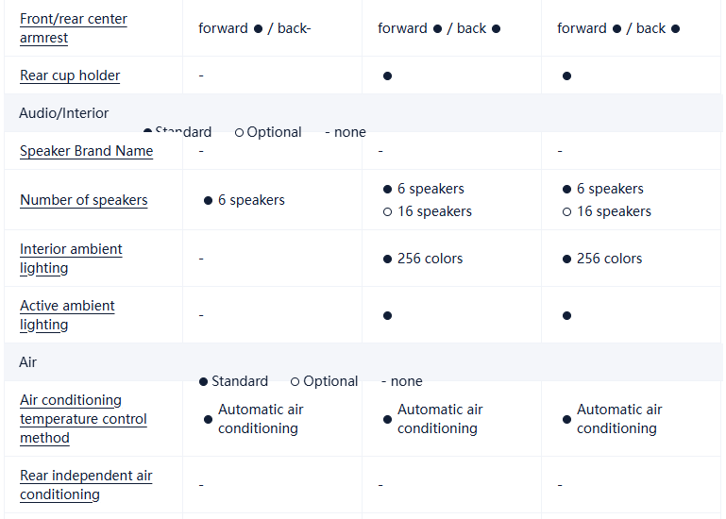This screenshot has height=519, width=726.
Task: Click the Interior ambient lighting link
Action: [71, 259]
